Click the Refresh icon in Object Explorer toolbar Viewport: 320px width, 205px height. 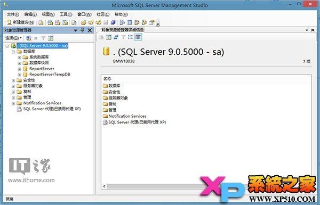click(x=51, y=38)
